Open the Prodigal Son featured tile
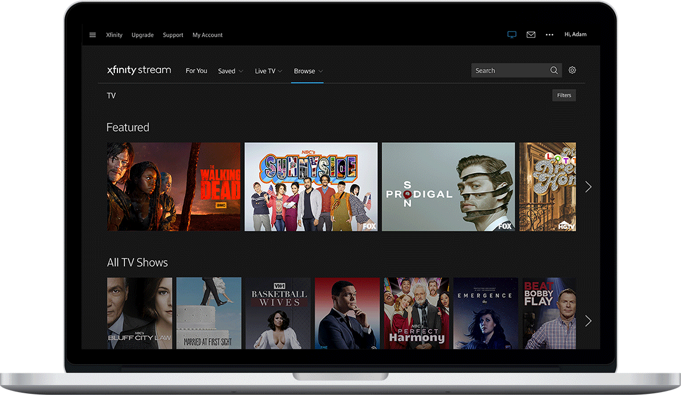The width and height of the screenshot is (681, 395). (448, 186)
